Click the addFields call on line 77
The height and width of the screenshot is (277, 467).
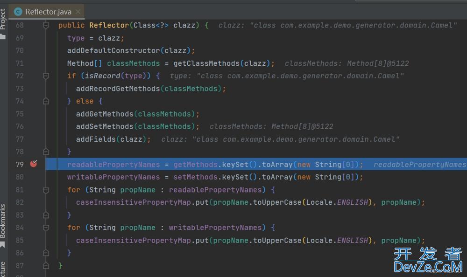[96, 139]
